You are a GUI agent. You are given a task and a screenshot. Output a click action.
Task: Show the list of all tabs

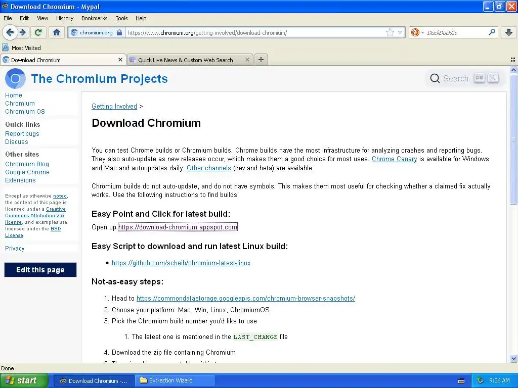coord(513,60)
